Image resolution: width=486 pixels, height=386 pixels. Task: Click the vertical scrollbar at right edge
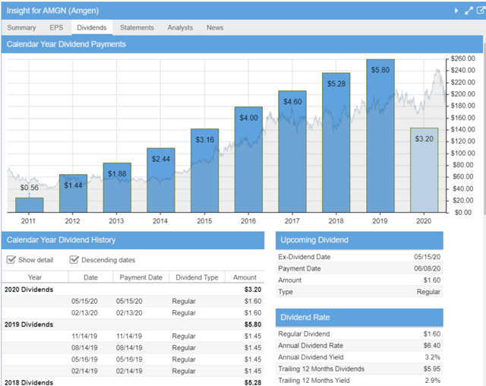(484, 128)
